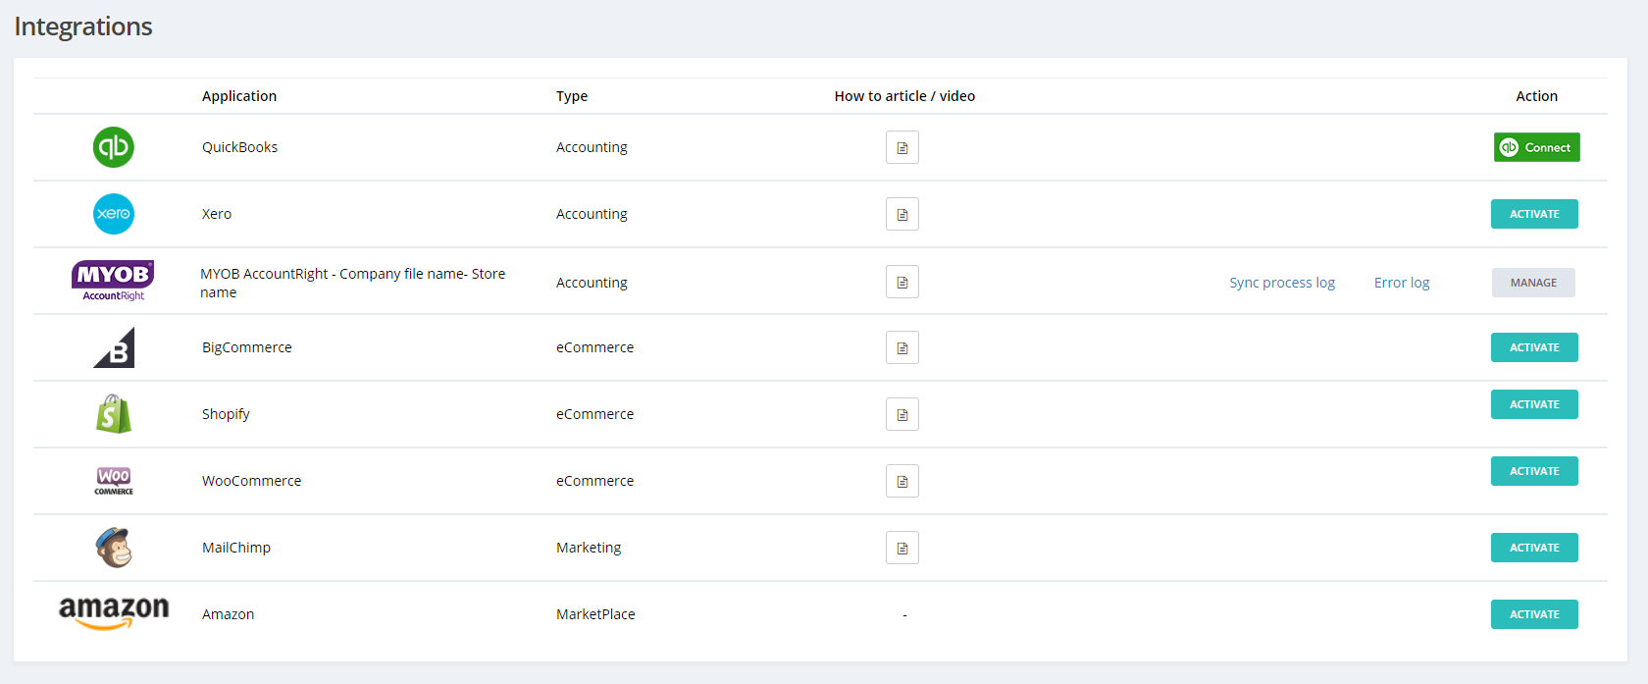Open the QuickBooks how-to article icon
1648x684 pixels.
tap(901, 147)
